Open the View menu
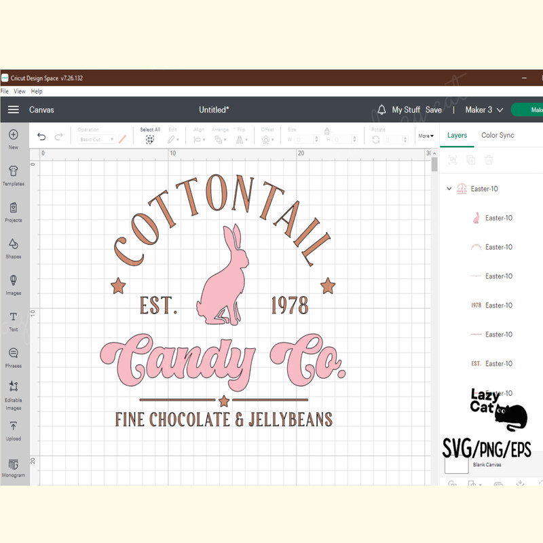 pyautogui.click(x=19, y=90)
